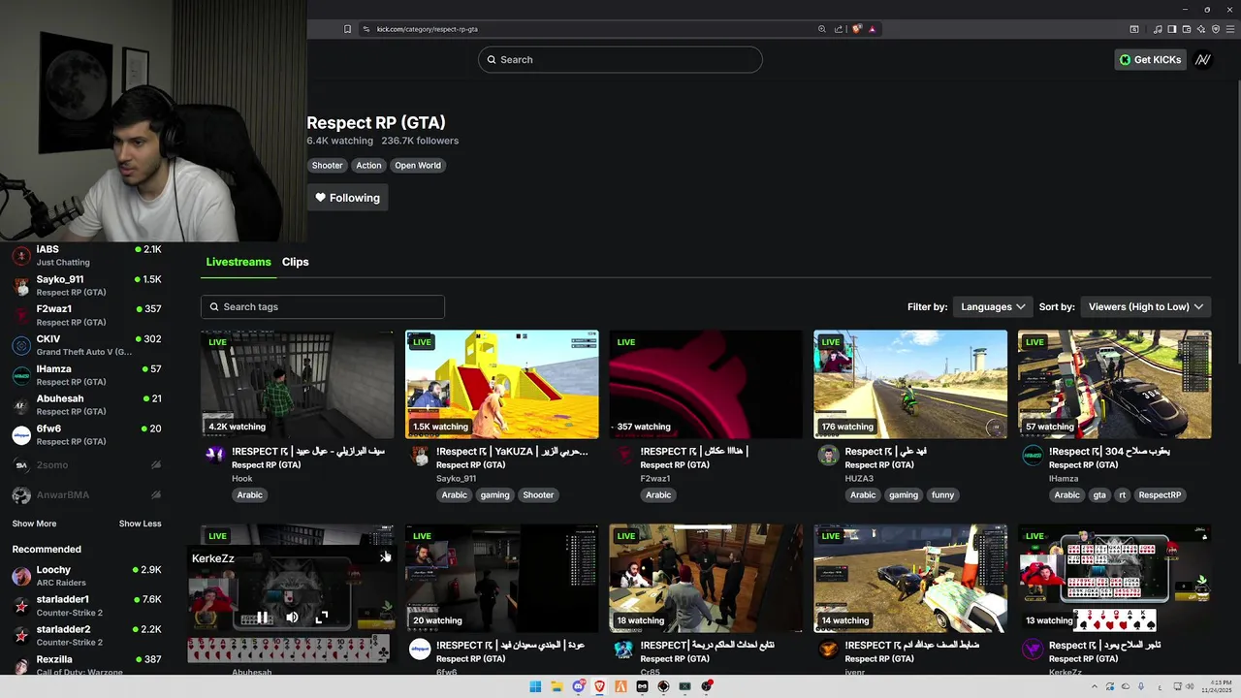The height and width of the screenshot is (698, 1241).
Task: Mute the KerkeZz mini player volume
Action: [x=292, y=617]
